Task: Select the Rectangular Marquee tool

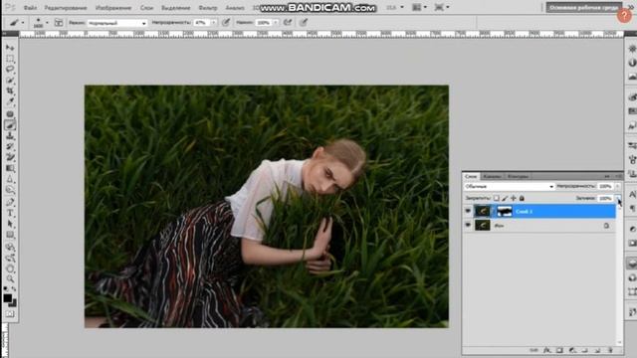Action: click(x=10, y=59)
